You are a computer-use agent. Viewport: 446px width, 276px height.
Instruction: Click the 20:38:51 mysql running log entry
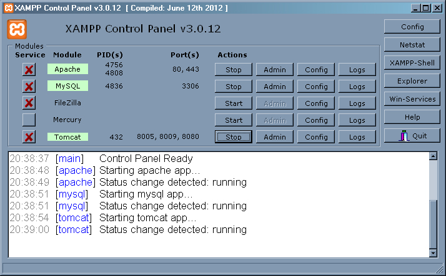[x=128, y=206]
